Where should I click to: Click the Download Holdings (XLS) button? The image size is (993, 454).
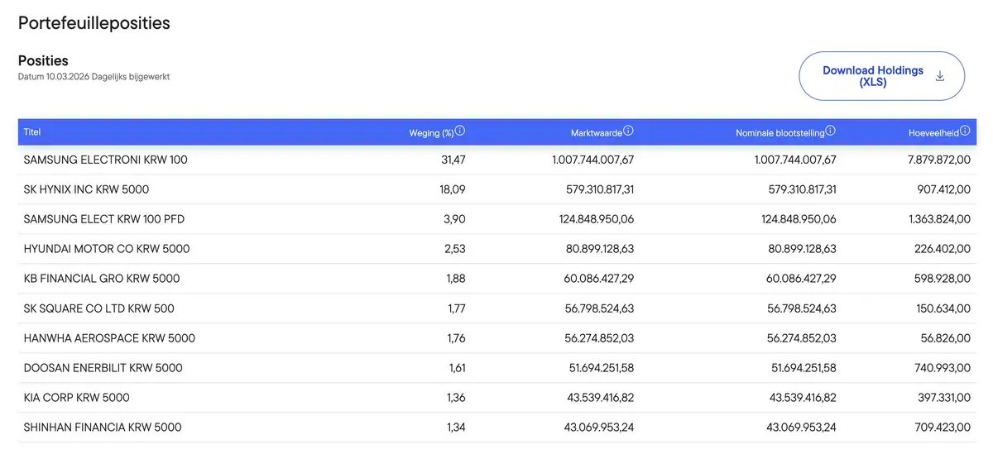881,76
